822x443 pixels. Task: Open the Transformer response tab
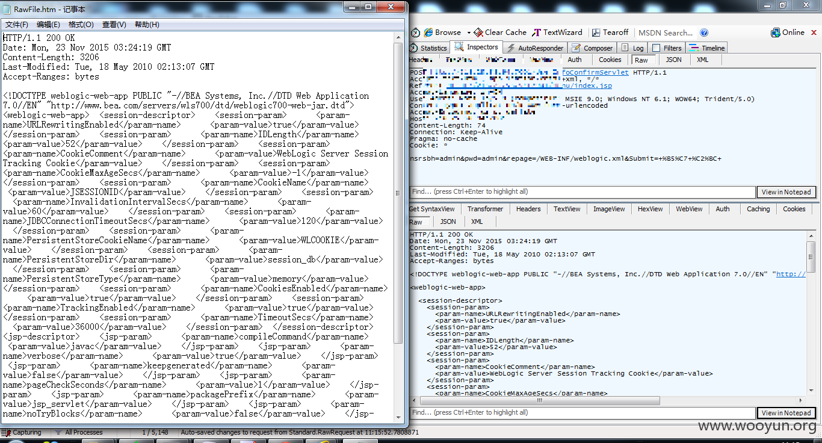coord(485,209)
